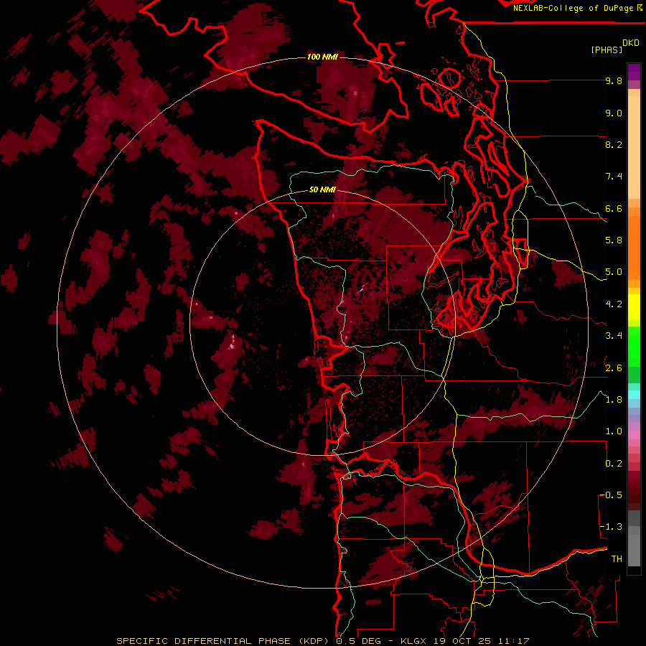Click the [PHAS] legend heading
The image size is (646, 646).
click(607, 50)
